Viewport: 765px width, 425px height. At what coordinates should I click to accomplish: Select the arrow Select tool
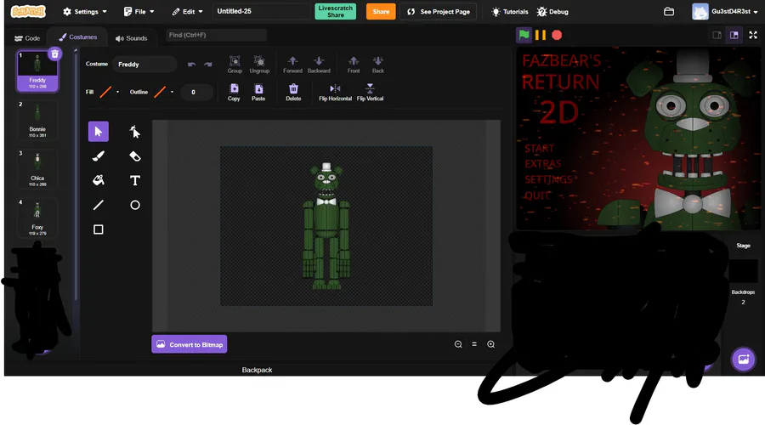(98, 131)
